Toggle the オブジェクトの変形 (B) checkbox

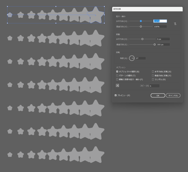pyautogui.click(x=117, y=72)
